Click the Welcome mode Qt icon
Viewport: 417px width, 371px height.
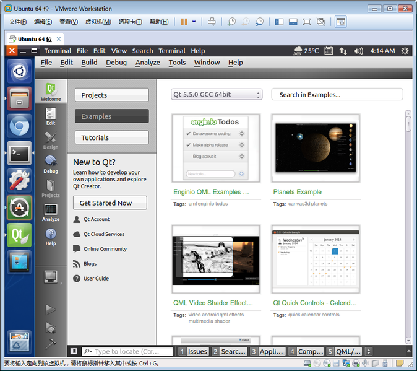tap(51, 91)
